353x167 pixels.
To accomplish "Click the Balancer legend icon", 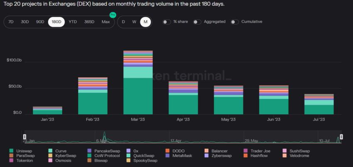I will [207, 151].
